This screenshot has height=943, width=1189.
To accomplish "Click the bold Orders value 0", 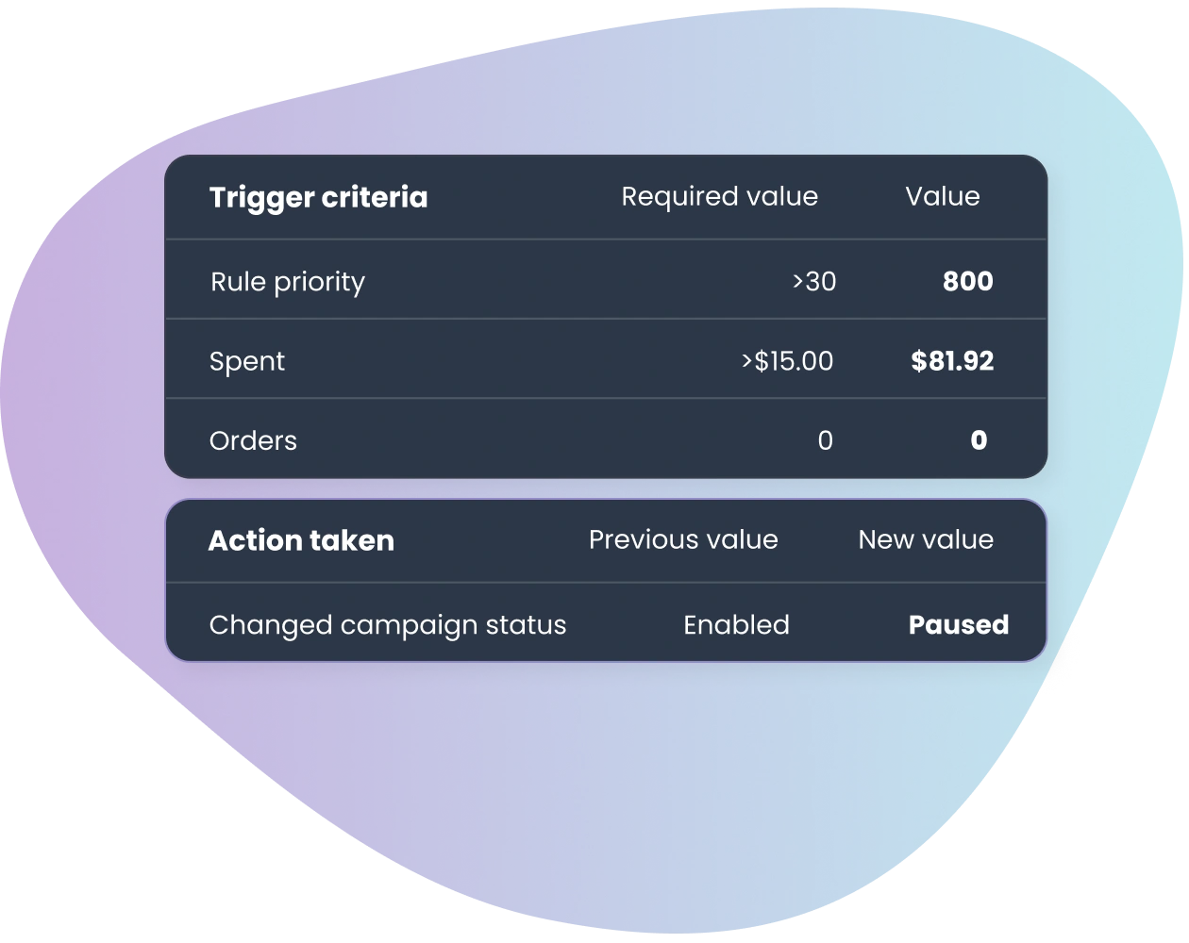I will point(979,440).
